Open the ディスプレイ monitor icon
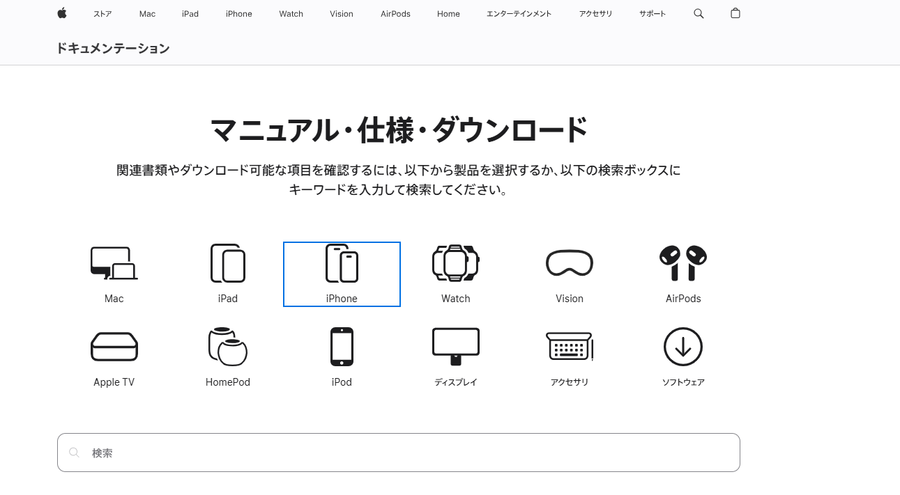The width and height of the screenshot is (900, 495). 456,347
